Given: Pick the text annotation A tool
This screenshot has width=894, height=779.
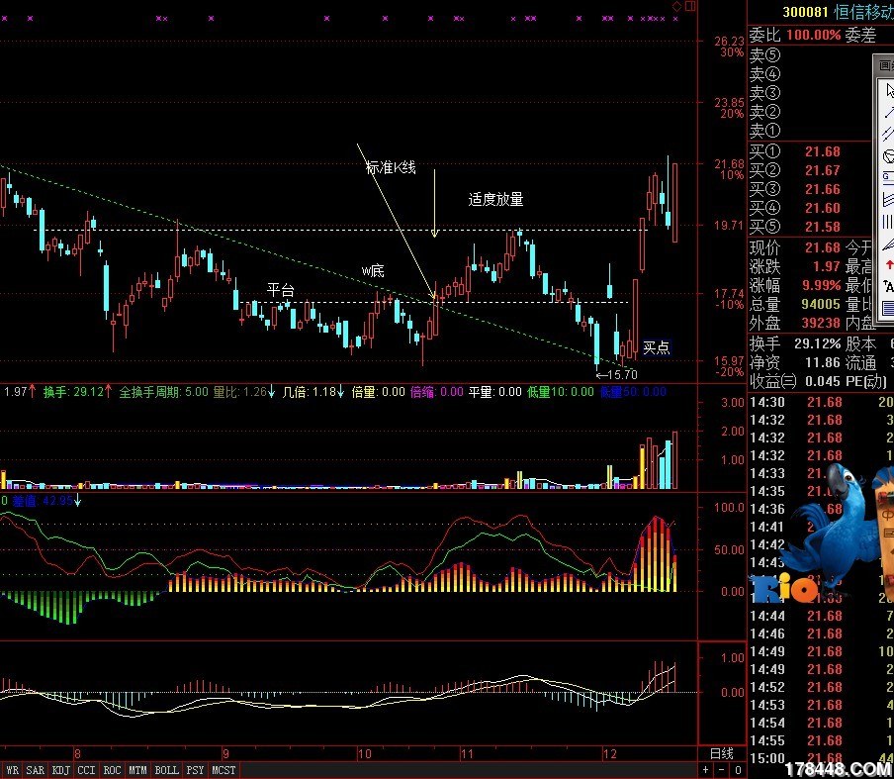Looking at the screenshot, I should pyautogui.click(x=889, y=286).
